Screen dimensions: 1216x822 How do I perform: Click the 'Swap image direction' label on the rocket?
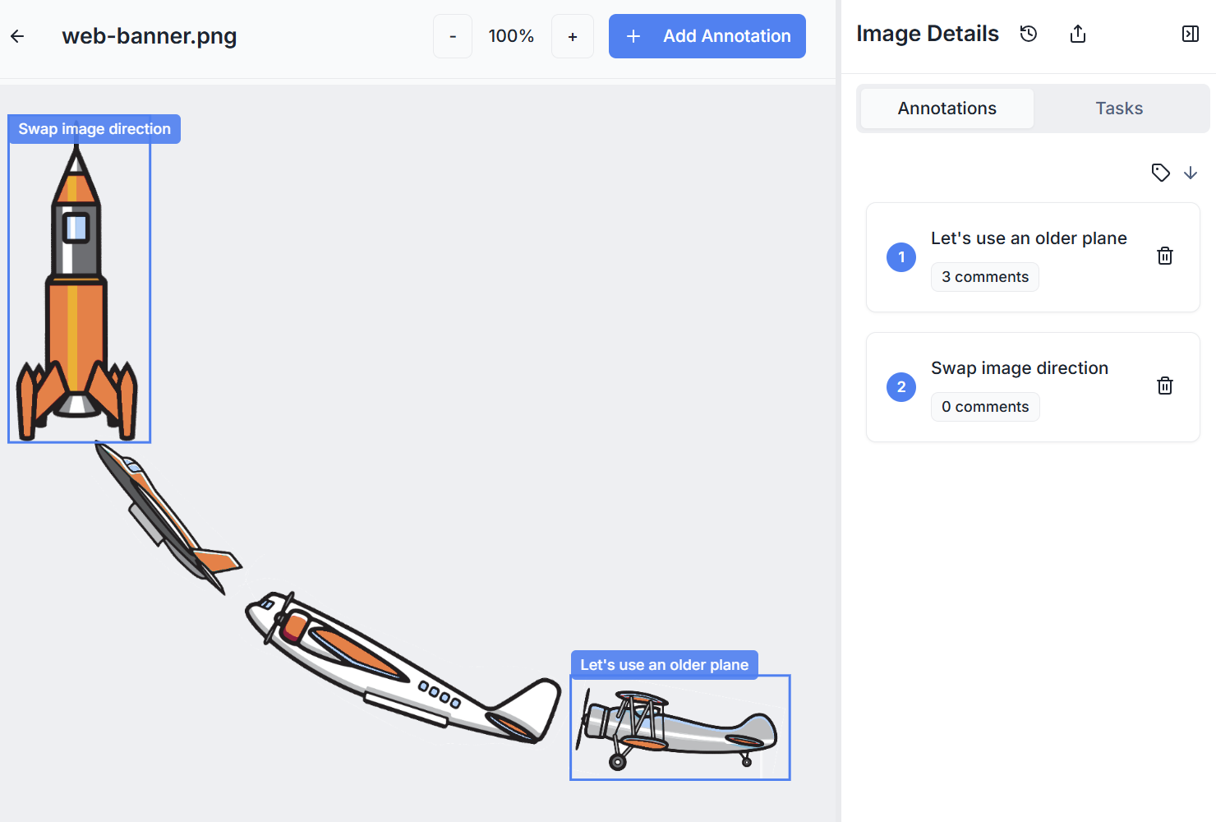tap(94, 128)
